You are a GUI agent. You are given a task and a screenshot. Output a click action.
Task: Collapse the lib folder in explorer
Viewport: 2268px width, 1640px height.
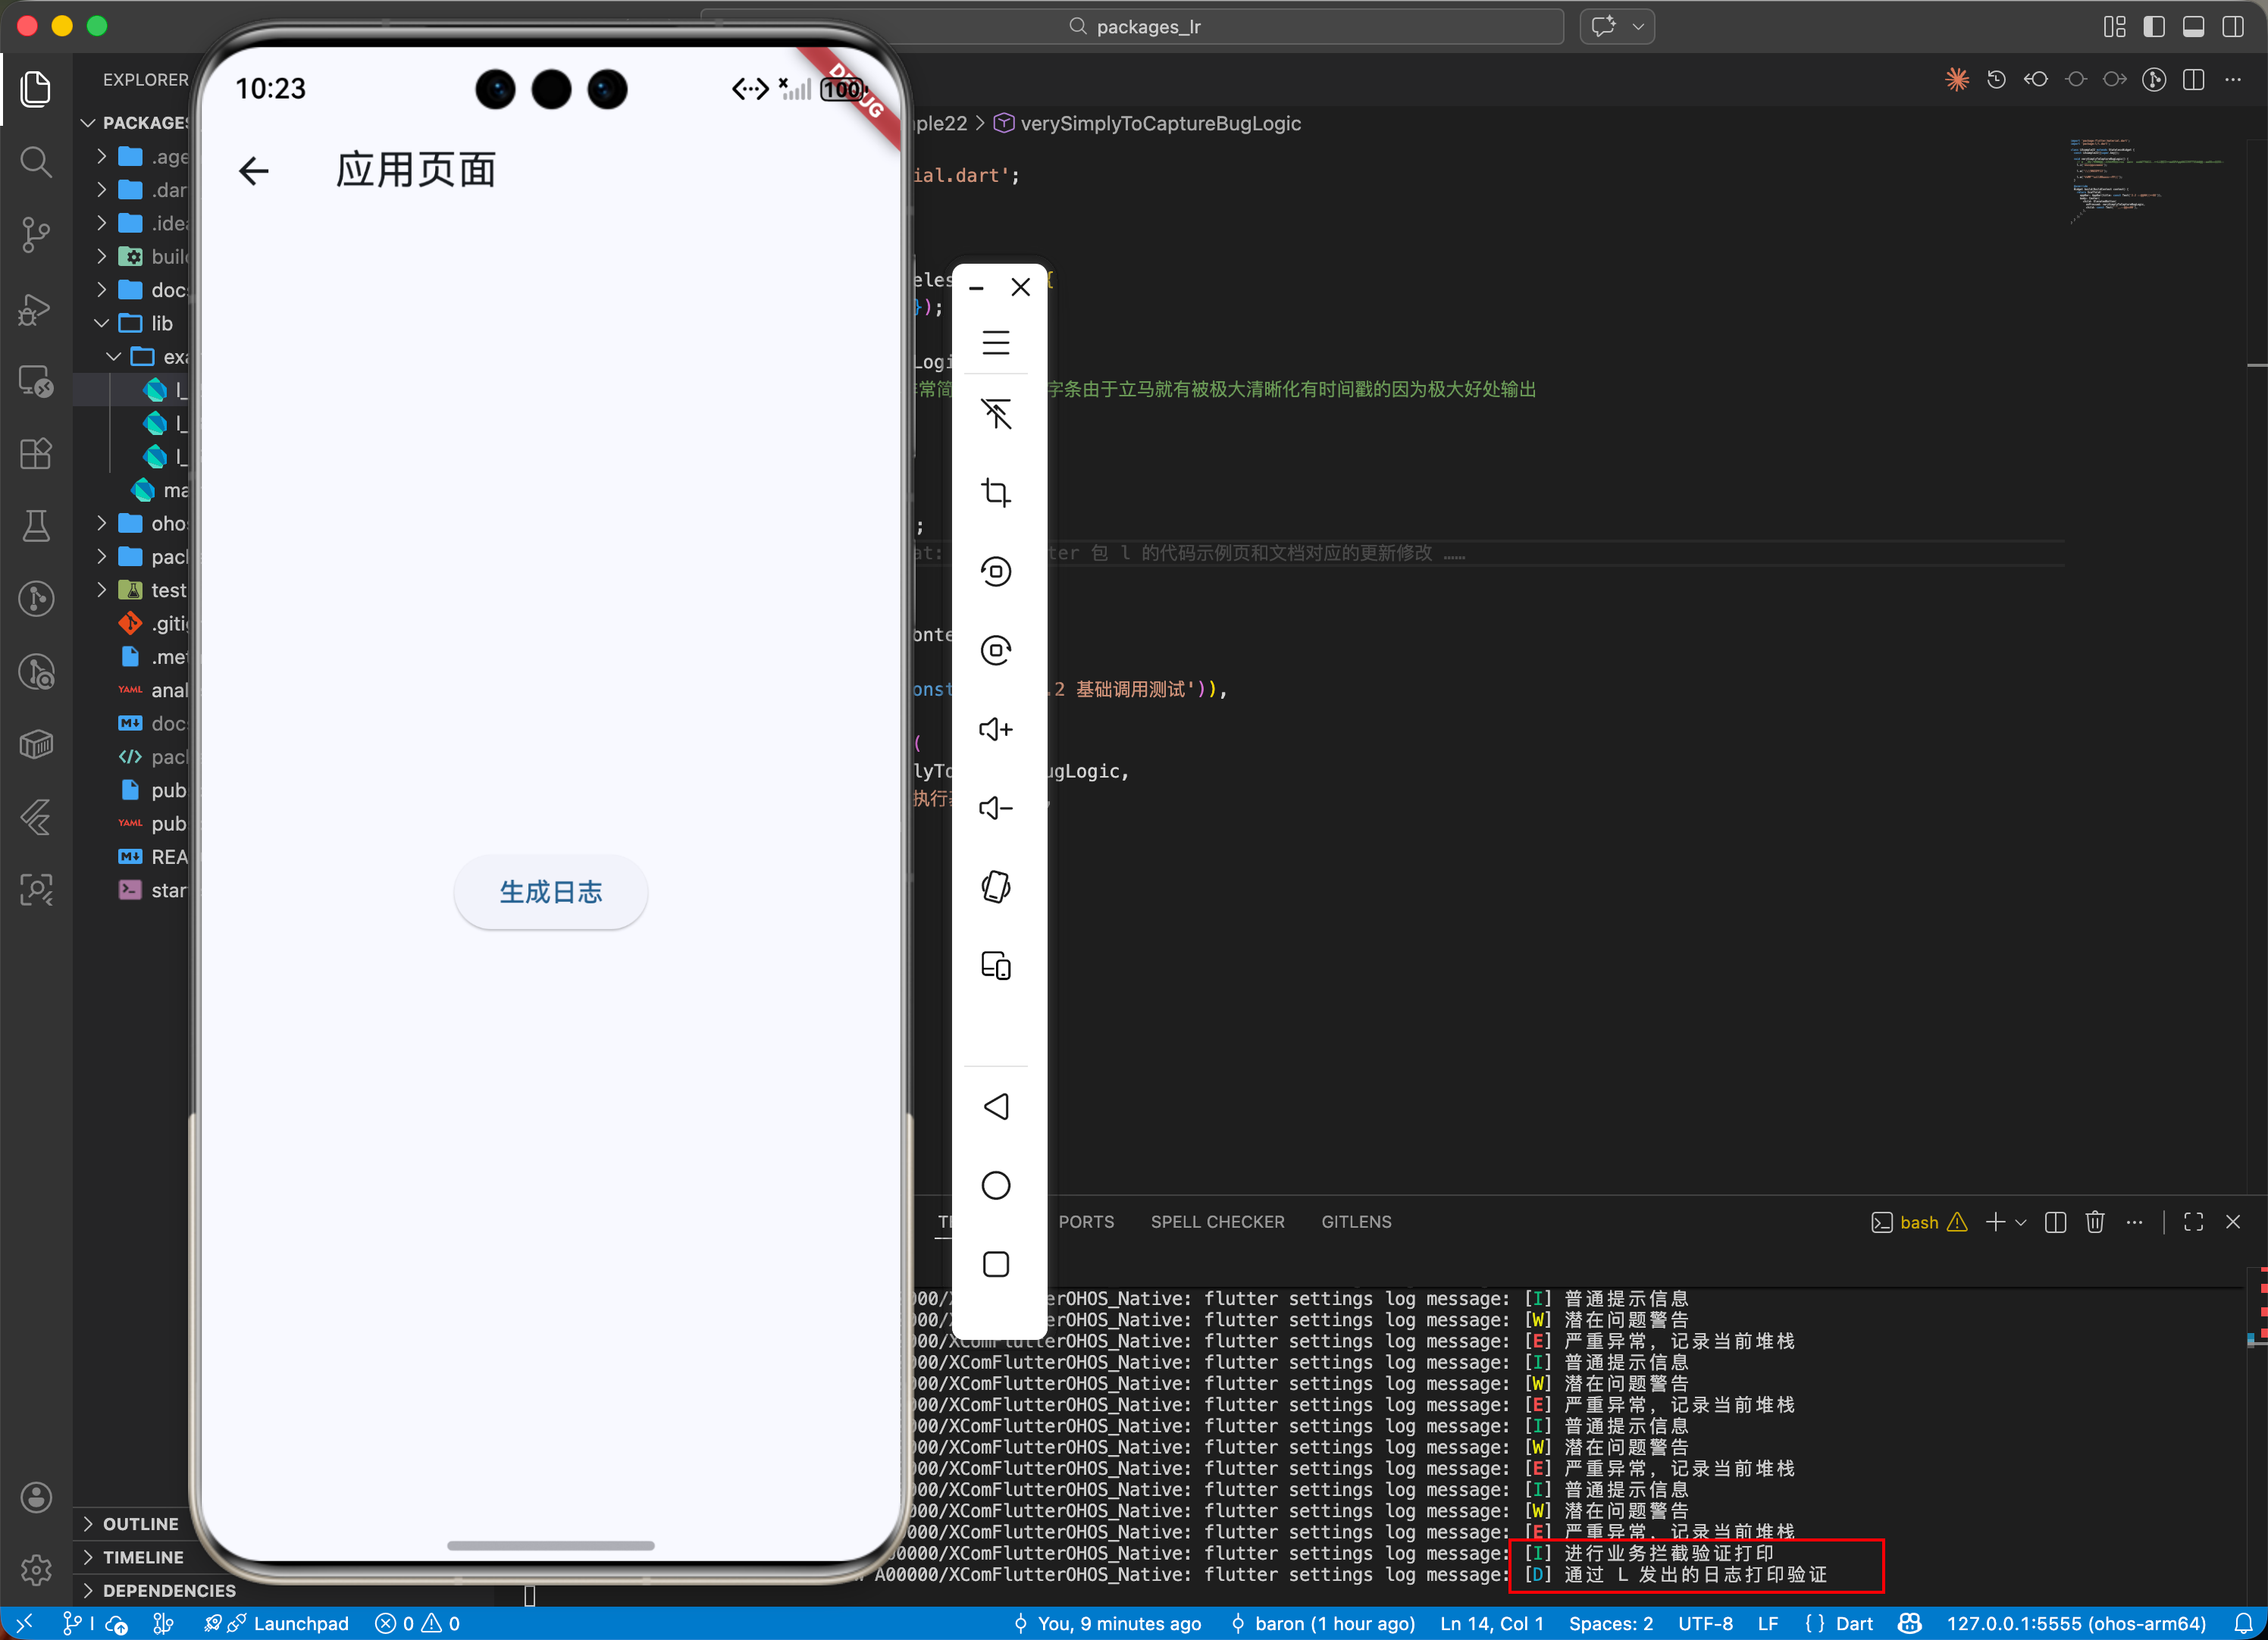160,323
